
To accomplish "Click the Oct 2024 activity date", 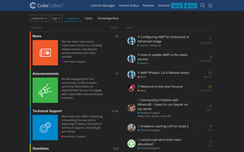I will [x=206, y=43].
